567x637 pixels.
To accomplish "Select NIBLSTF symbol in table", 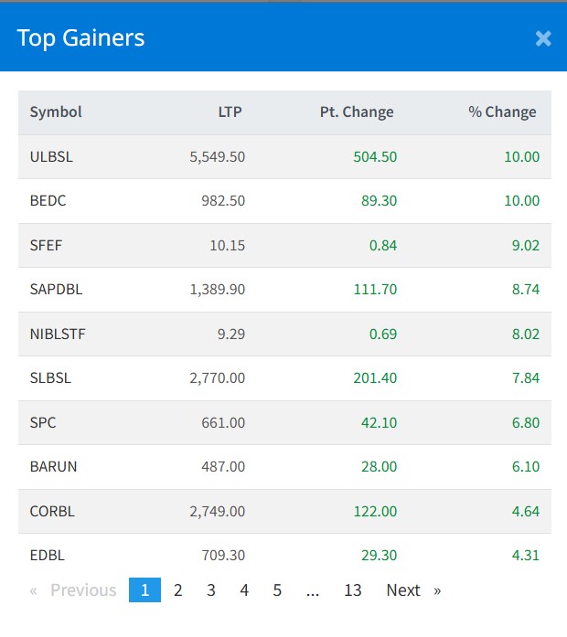I will [58, 334].
